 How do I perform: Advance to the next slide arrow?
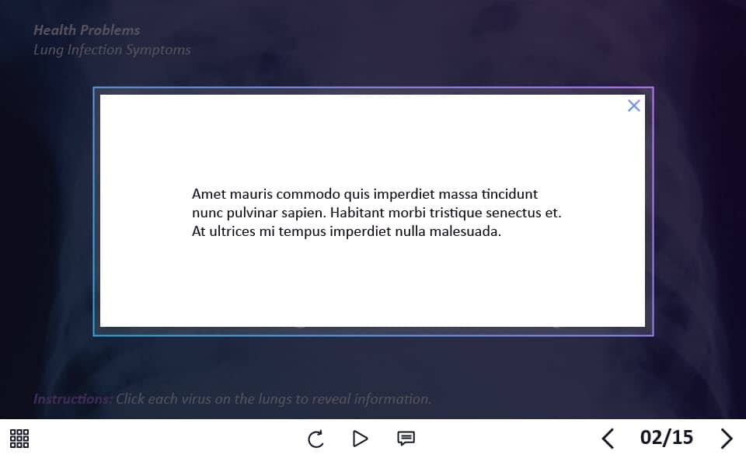click(727, 439)
